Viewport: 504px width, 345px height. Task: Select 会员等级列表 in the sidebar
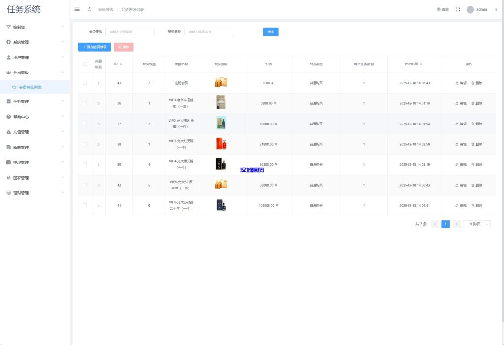[x=30, y=87]
